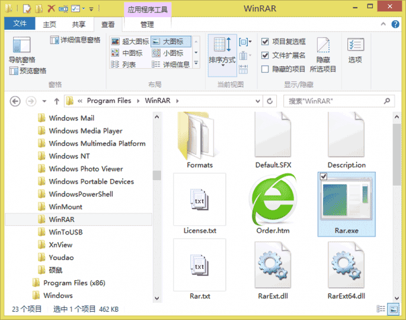Switch to the Share tab
The width and height of the screenshot is (406, 320).
(x=79, y=24)
